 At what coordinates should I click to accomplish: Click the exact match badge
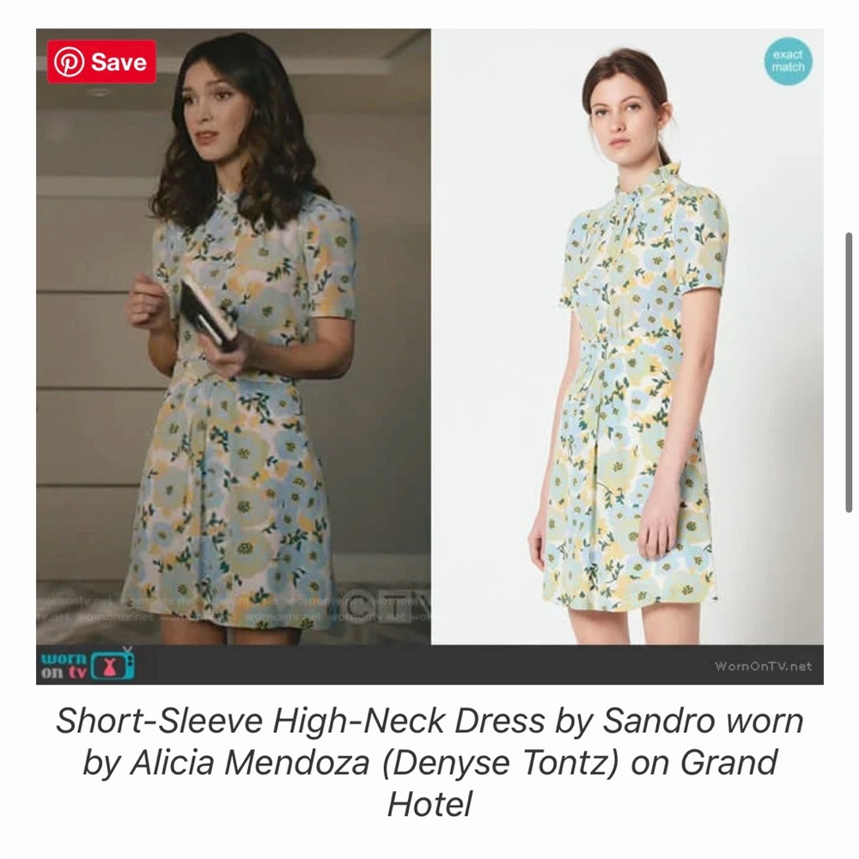(x=788, y=61)
